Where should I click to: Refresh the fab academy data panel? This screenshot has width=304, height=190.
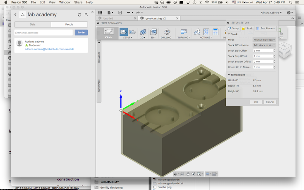[79, 15]
